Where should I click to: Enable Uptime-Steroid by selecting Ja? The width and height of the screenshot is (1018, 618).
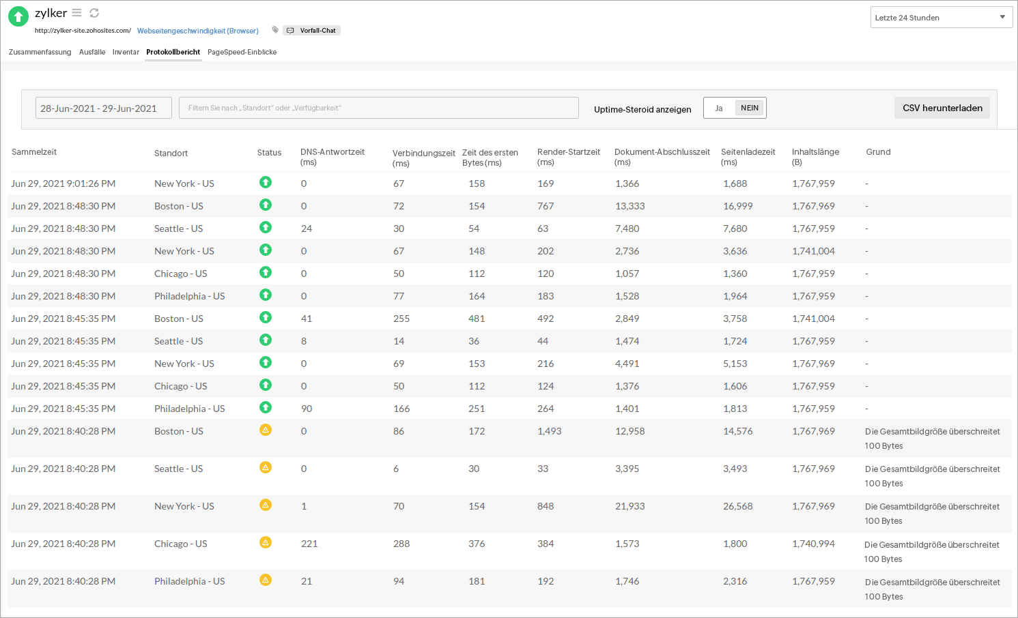pos(719,107)
